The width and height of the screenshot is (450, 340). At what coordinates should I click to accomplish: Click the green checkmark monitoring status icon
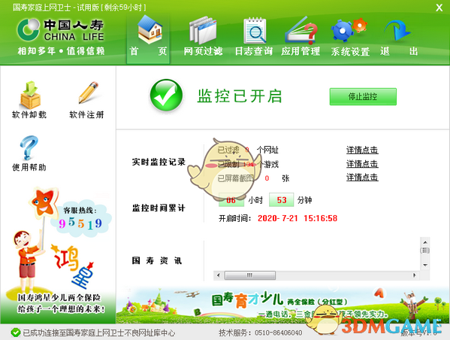(x=166, y=96)
